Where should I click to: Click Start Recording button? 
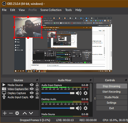tap(112, 92)
